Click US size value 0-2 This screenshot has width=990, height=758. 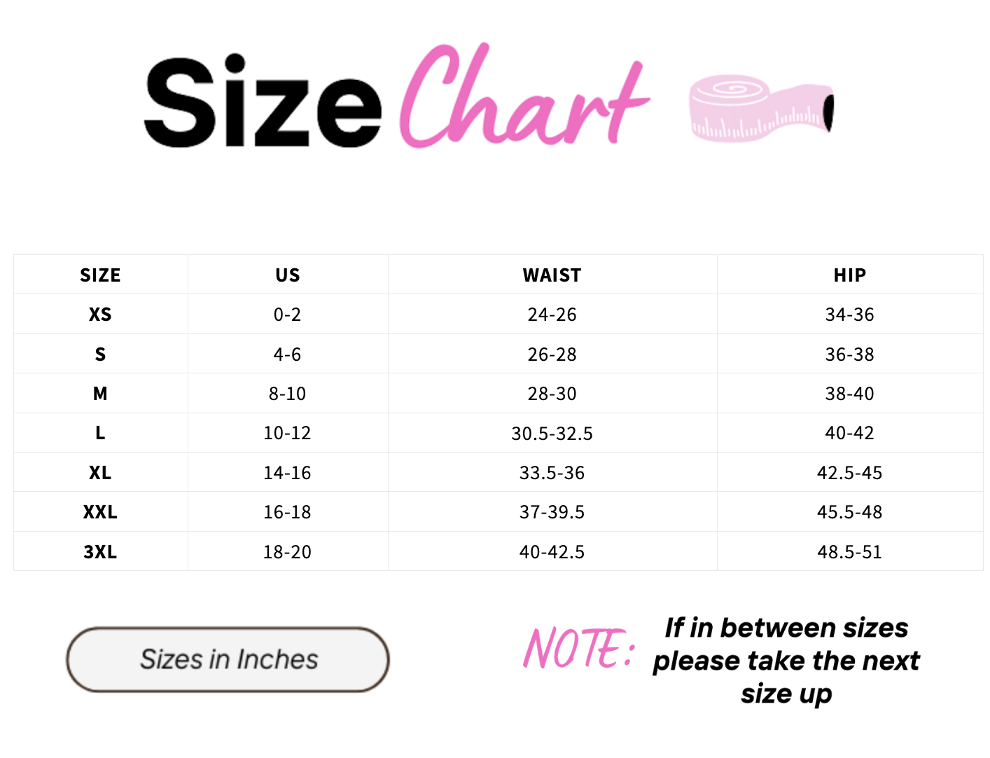tap(287, 315)
